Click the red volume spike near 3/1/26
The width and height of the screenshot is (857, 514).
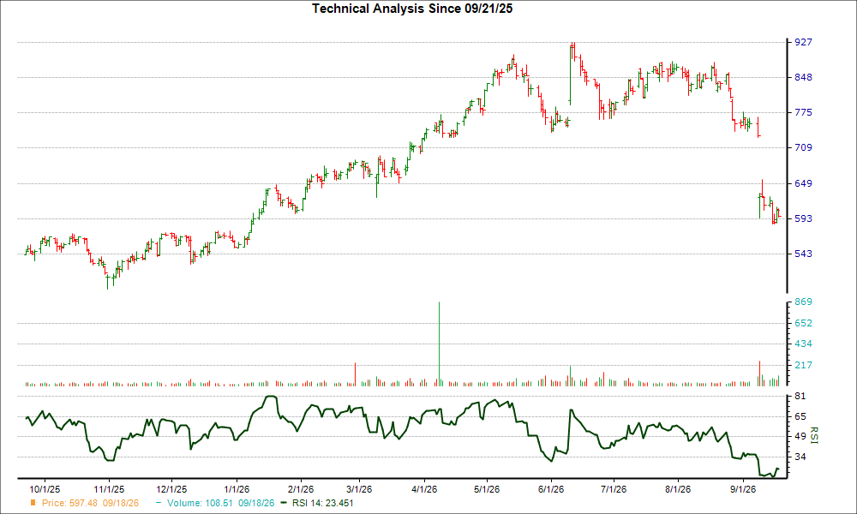click(356, 374)
